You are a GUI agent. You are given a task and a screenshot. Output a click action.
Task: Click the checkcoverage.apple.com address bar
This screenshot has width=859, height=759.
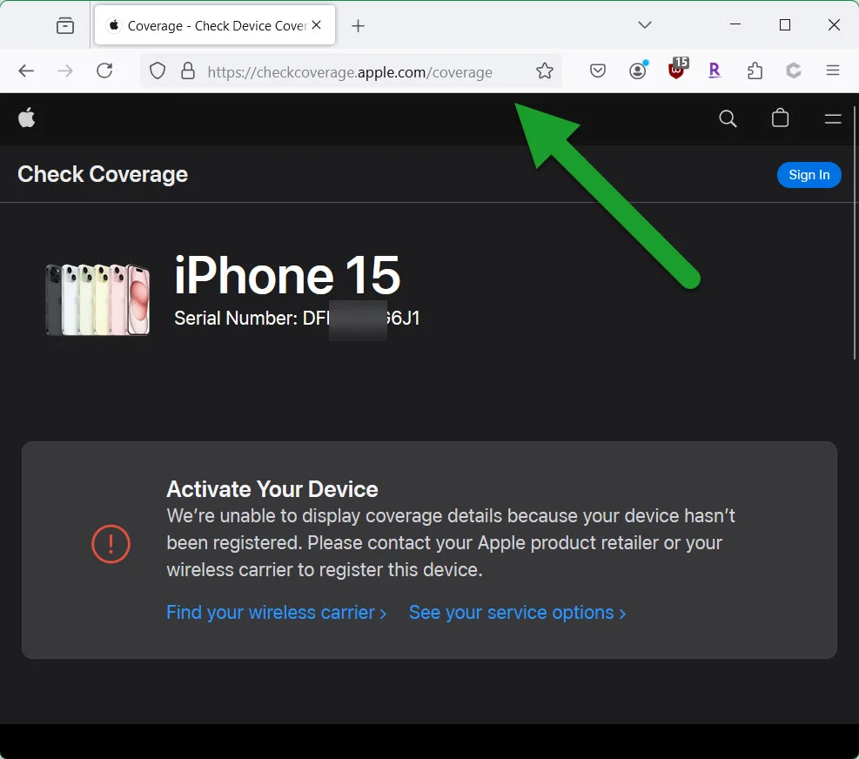click(348, 72)
